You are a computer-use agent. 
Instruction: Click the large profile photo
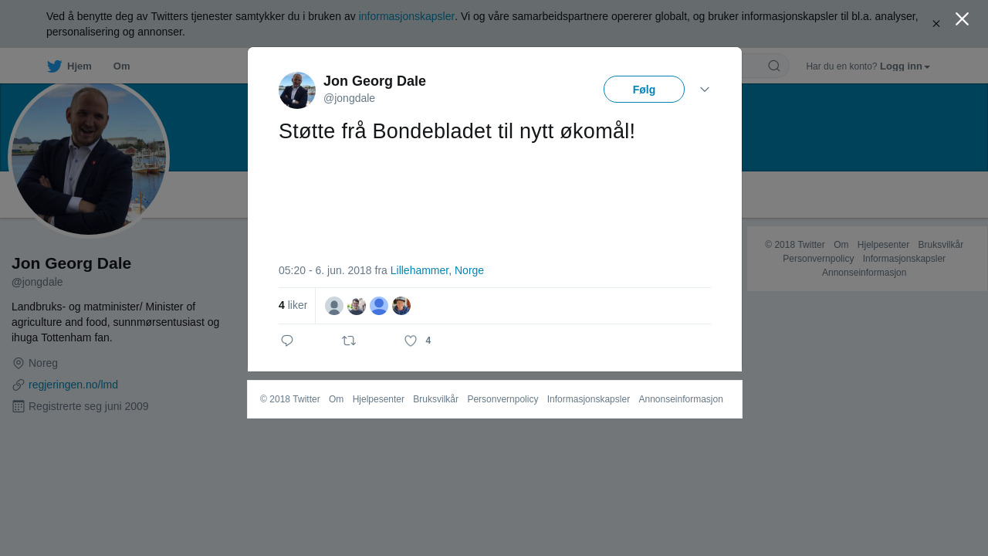coord(89,158)
